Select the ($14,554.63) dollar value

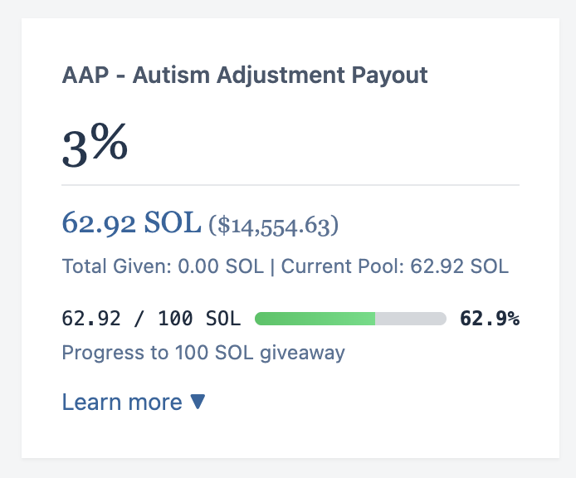(x=274, y=225)
